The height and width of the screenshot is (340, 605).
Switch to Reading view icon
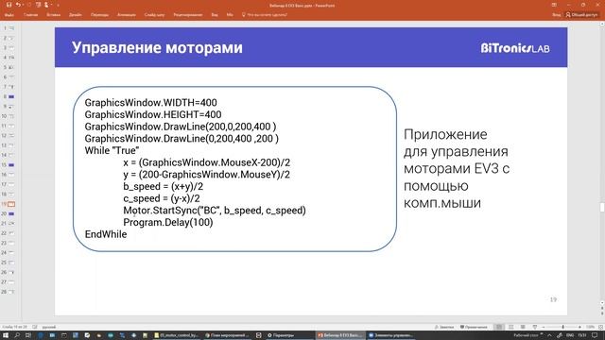click(523, 327)
